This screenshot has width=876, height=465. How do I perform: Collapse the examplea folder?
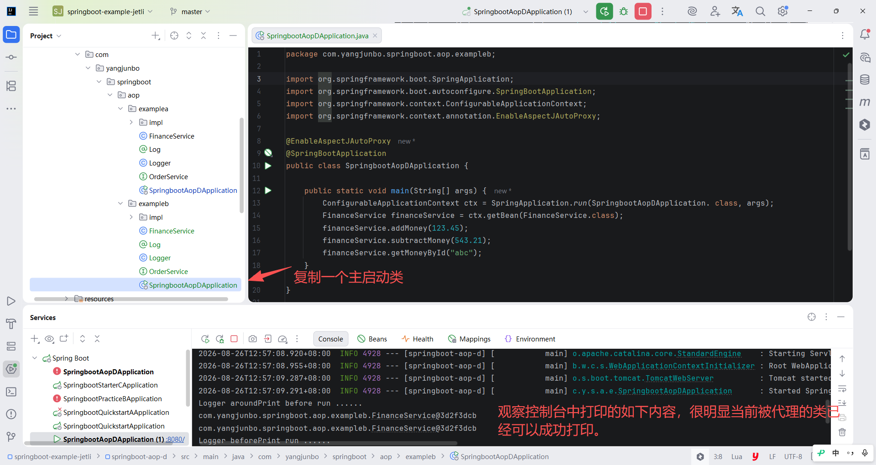point(120,108)
